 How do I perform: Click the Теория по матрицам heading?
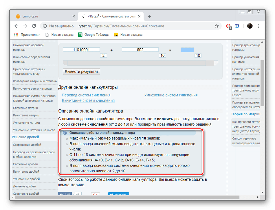tap(245, 114)
